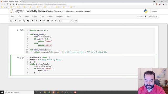Open Chrome from the taskbar
The width and height of the screenshot is (168, 94).
click(x=49, y=92)
